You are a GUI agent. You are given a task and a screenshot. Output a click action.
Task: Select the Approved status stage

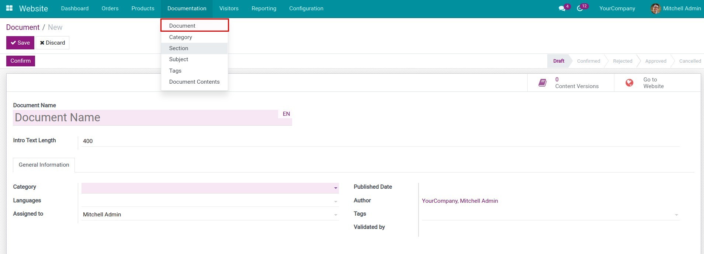coord(655,61)
